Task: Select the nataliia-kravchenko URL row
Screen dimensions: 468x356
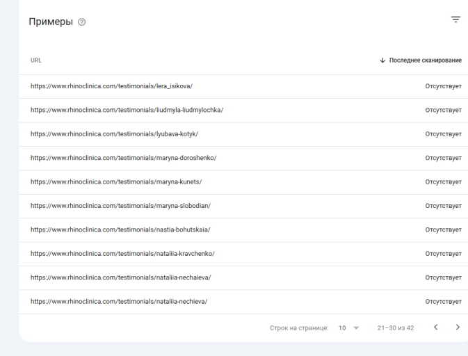Action: point(243,254)
